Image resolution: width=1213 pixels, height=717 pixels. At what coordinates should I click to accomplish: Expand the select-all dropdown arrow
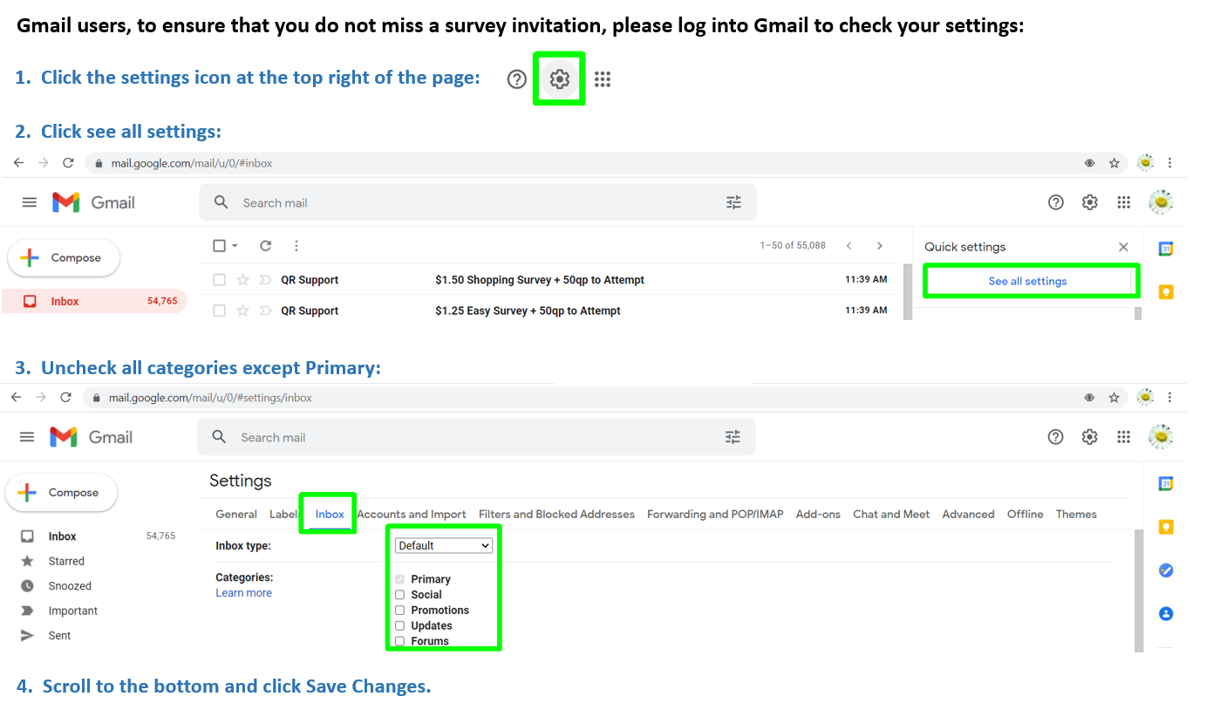(235, 246)
